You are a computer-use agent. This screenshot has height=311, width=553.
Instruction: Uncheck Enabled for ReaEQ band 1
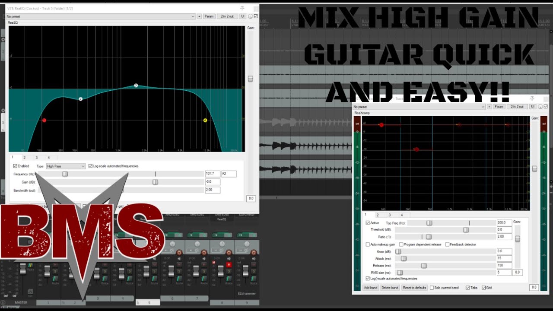tap(16, 166)
